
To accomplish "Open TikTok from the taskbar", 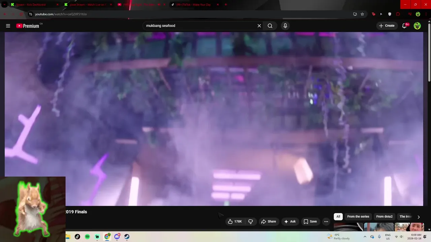I will [x=77, y=237].
